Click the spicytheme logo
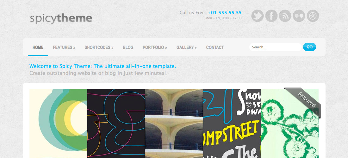 61,19
